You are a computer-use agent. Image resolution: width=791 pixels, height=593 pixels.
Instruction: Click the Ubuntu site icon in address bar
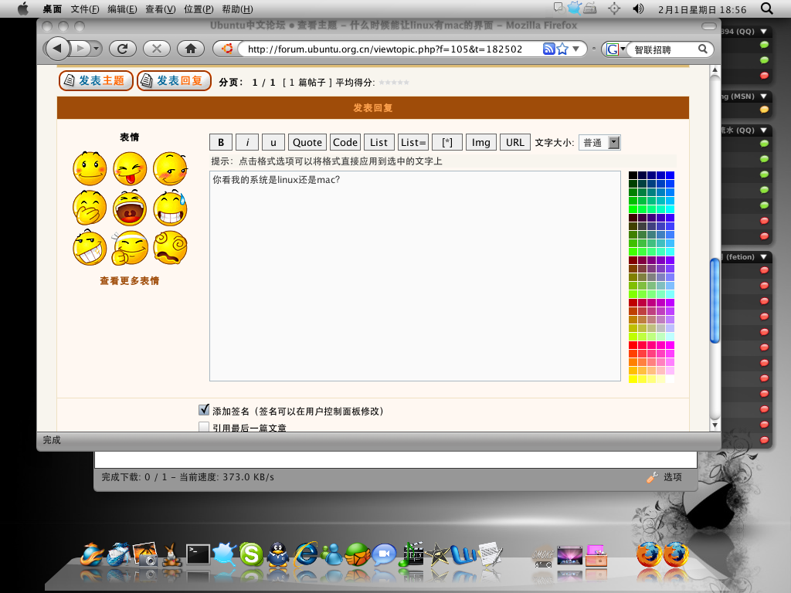point(227,49)
